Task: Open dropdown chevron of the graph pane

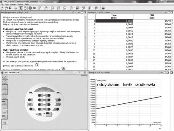Action: click(162, 73)
